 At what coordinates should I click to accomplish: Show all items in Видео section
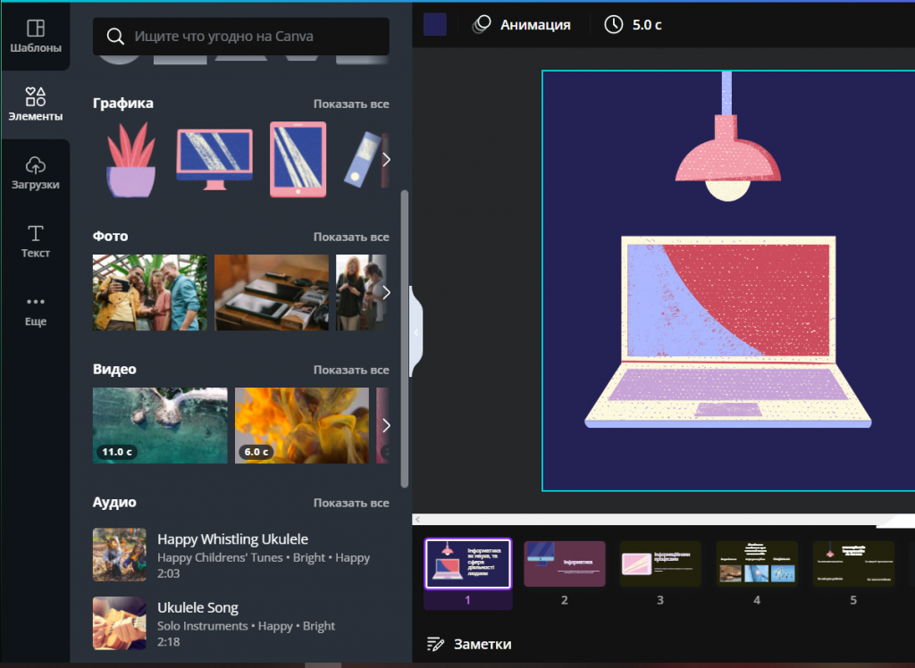click(350, 370)
